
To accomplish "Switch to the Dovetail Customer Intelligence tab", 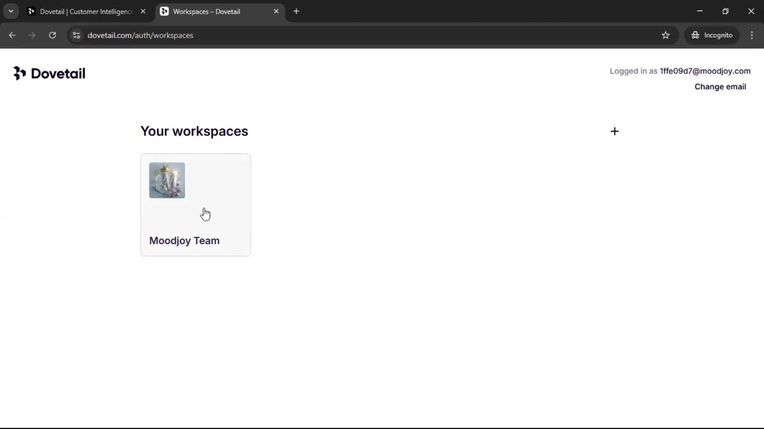I will point(86,12).
